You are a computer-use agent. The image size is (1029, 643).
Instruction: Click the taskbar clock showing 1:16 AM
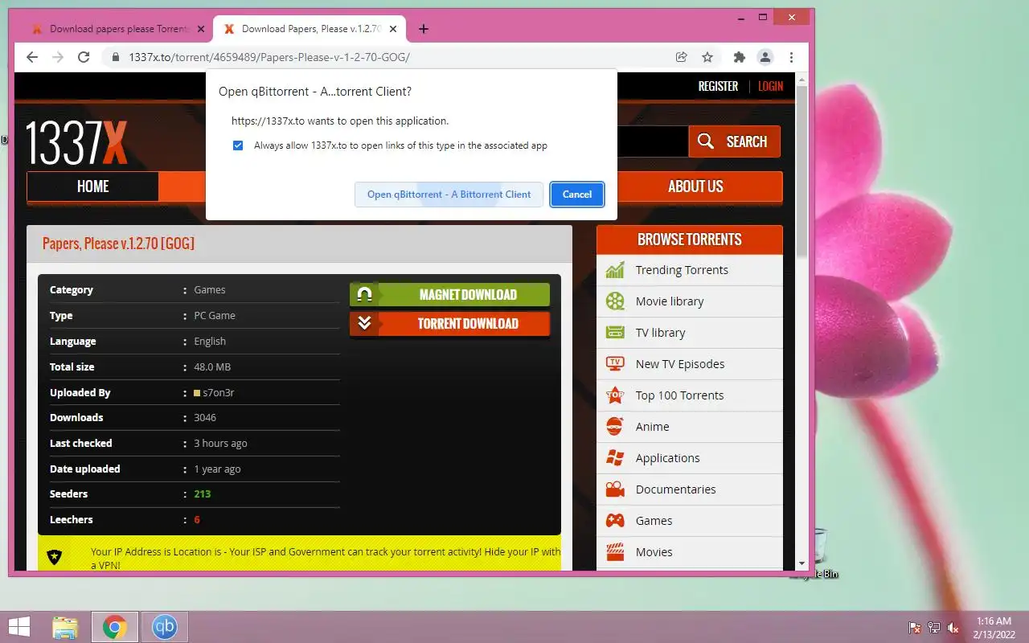994,627
